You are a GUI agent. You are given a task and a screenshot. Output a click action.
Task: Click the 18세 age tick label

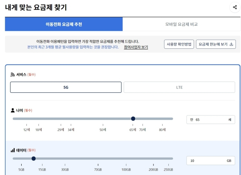pyautogui.click(x=39, y=130)
